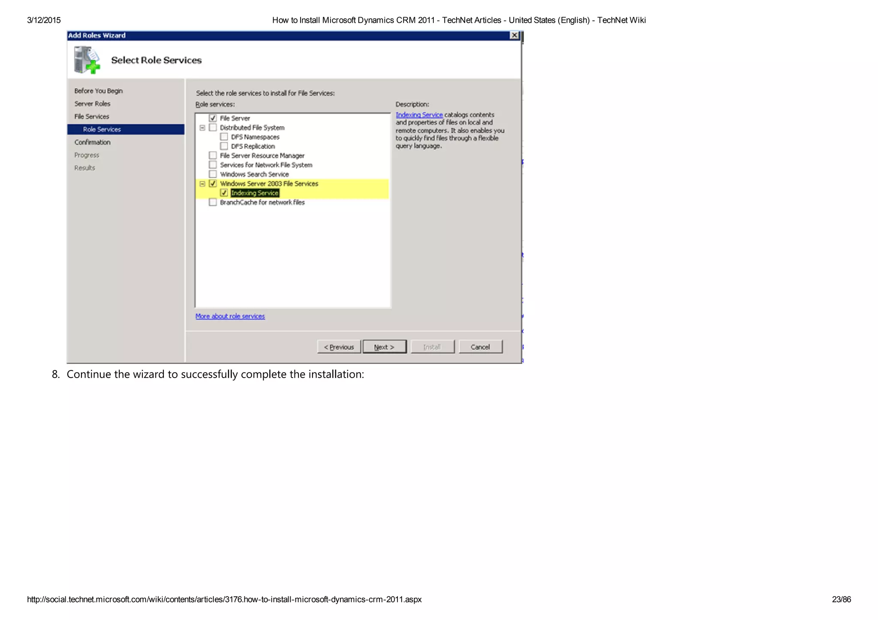Open the Server Roles step
The image size is (878, 620).
click(92, 104)
